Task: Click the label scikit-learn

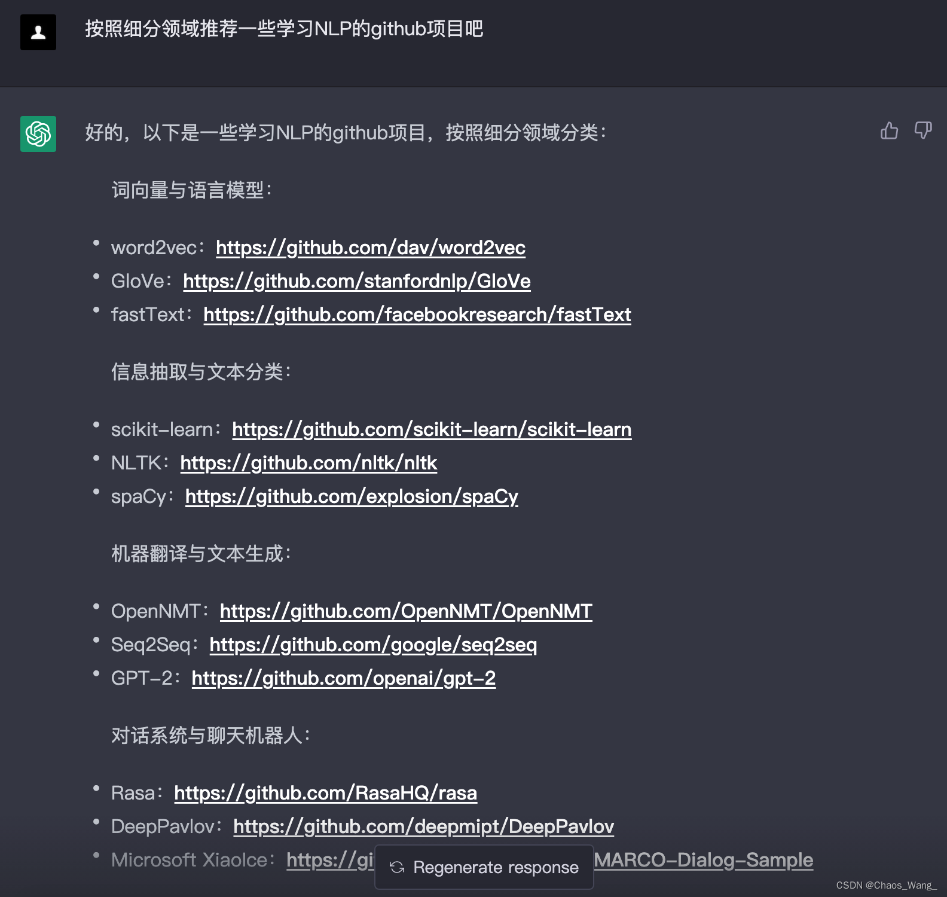Action: point(162,429)
